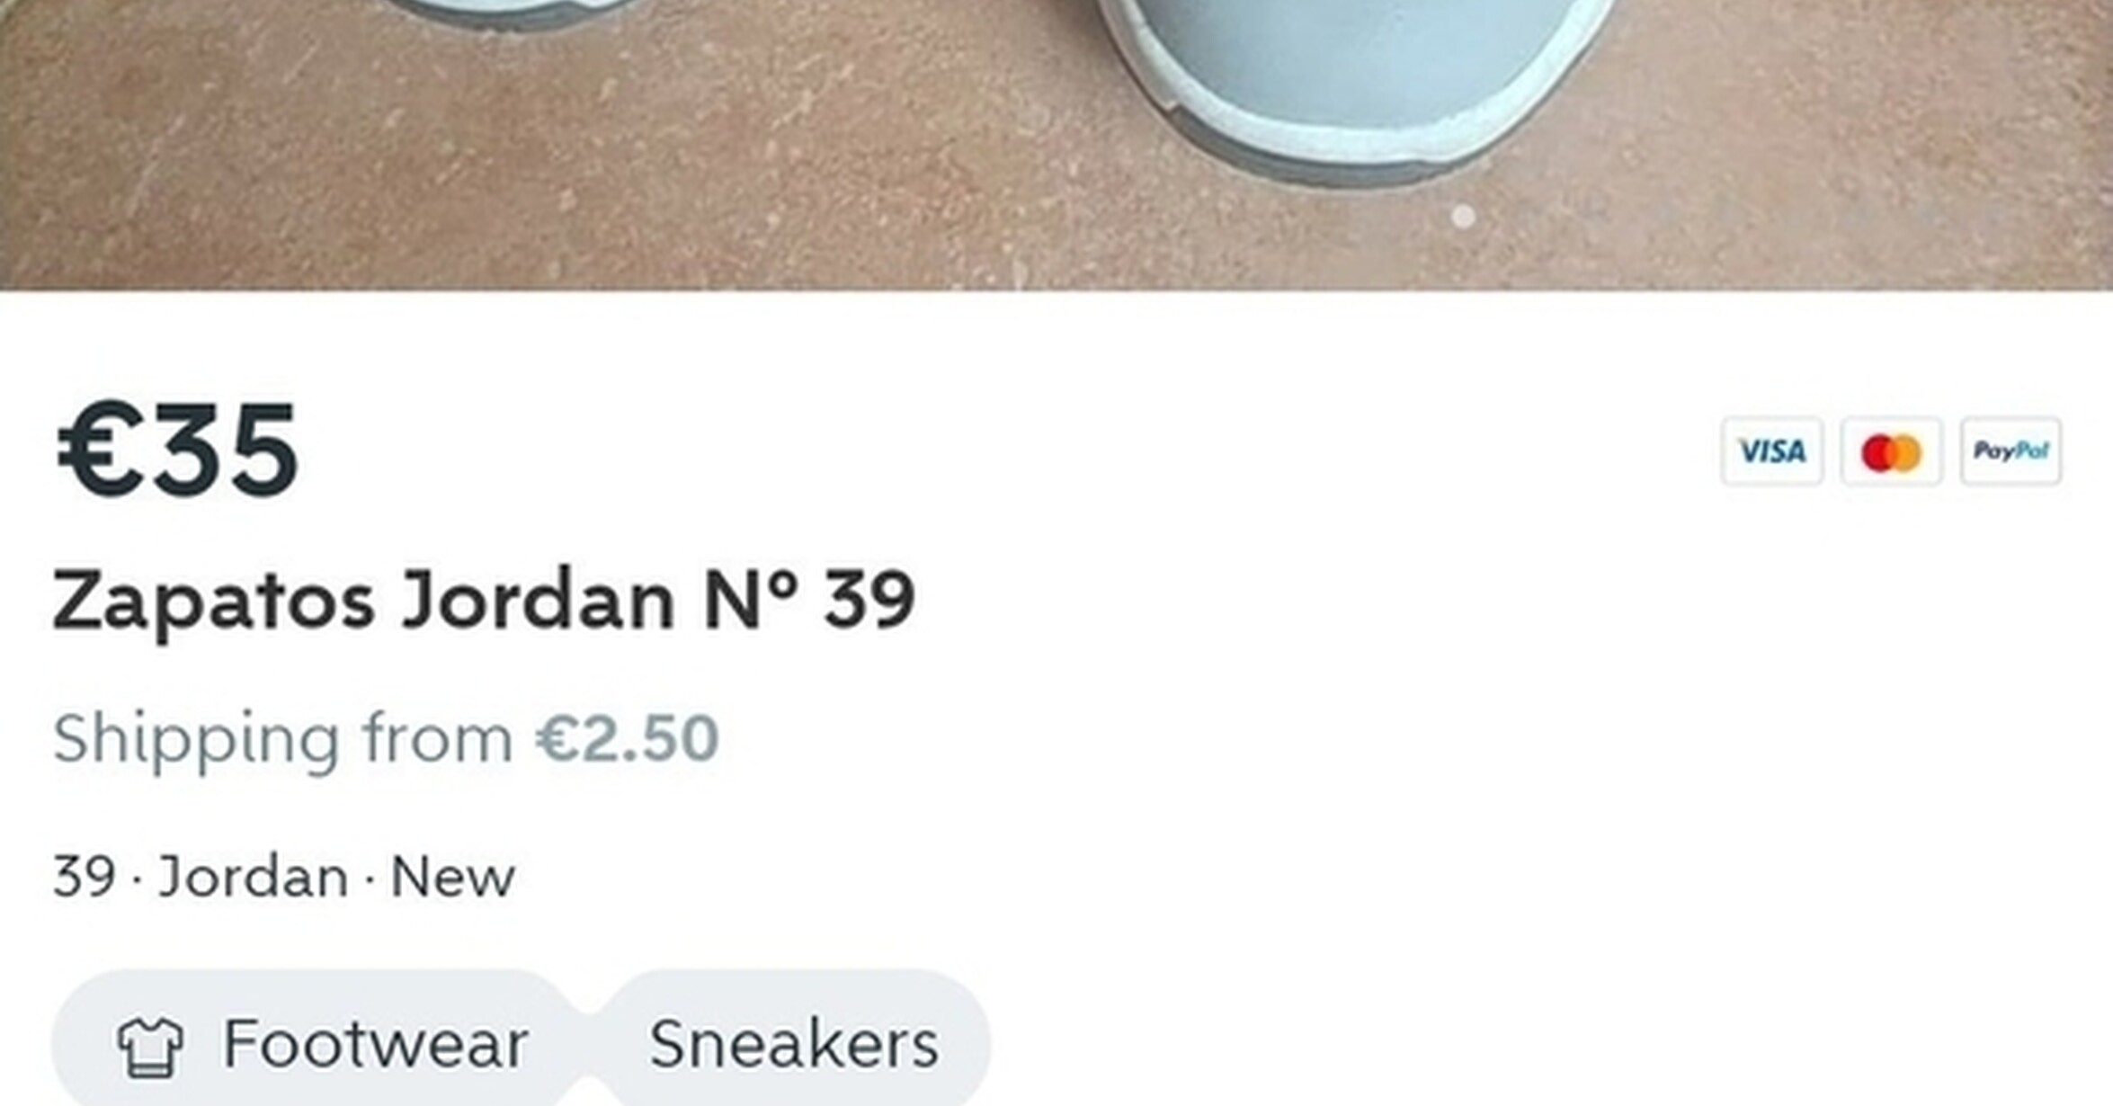Click the Footwear text label

point(376,1045)
